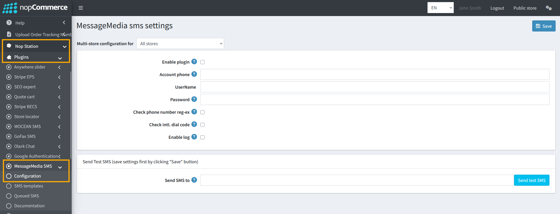Open the EN language dropdown
The image size is (560, 214).
click(440, 8)
